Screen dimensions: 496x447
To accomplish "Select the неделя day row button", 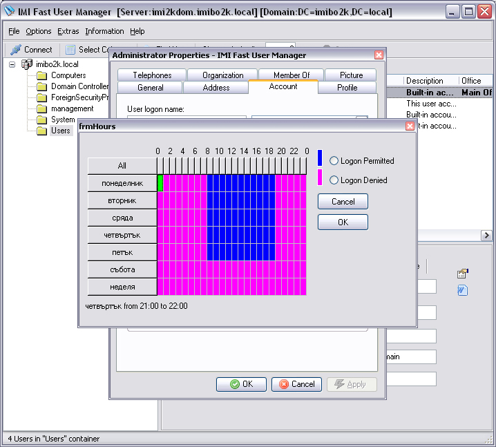I will pos(122,287).
